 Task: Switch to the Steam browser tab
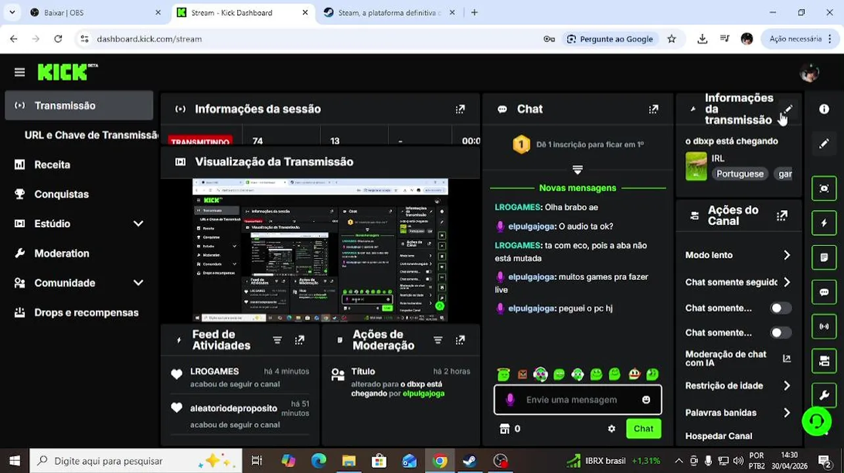388,12
